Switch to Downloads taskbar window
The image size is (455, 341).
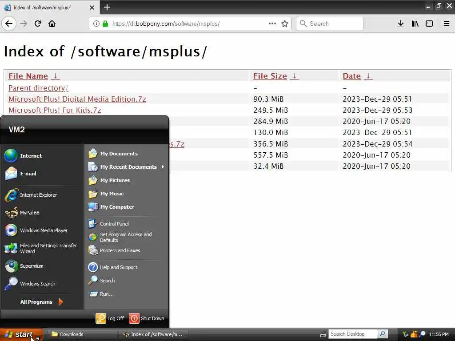coord(81,334)
